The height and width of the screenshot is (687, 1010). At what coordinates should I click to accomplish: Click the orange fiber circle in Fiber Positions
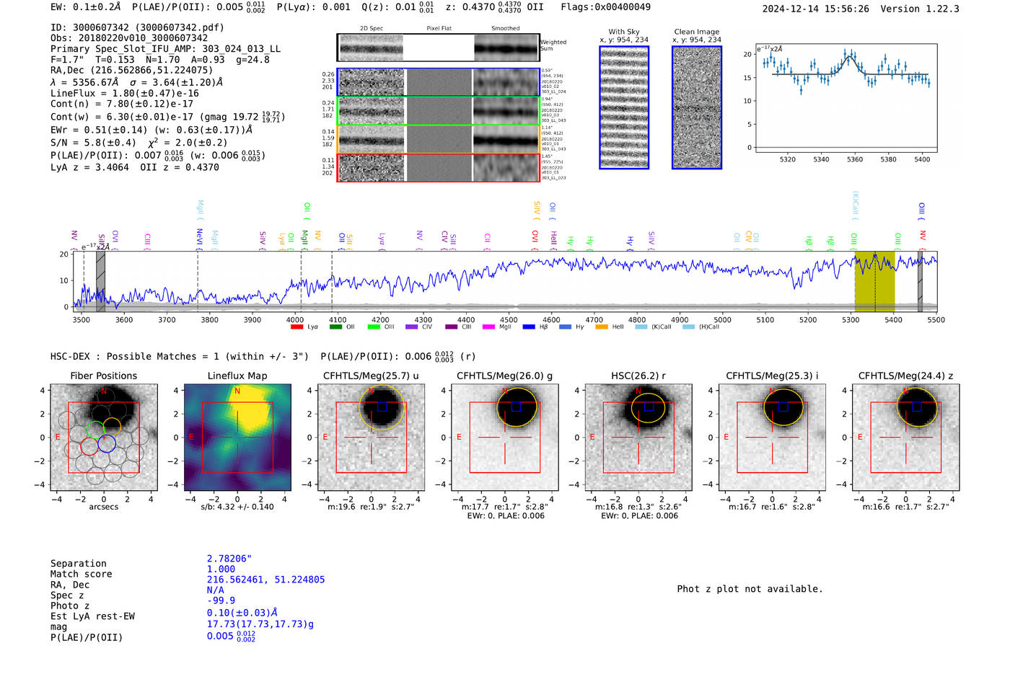point(112,426)
